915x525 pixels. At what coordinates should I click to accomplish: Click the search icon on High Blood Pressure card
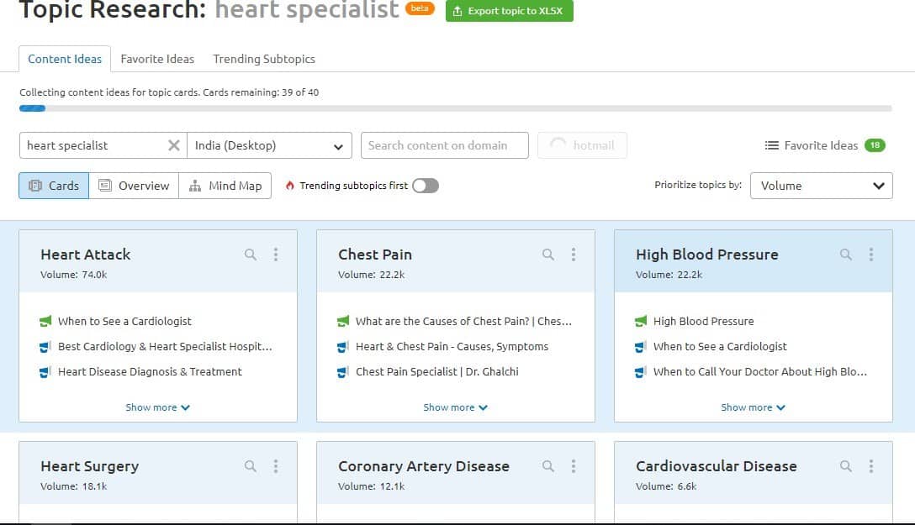tap(846, 255)
